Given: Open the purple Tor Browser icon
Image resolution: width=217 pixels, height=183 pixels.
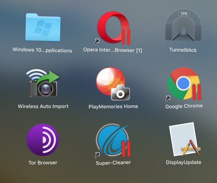Looking at the screenshot, I should 43,140.
